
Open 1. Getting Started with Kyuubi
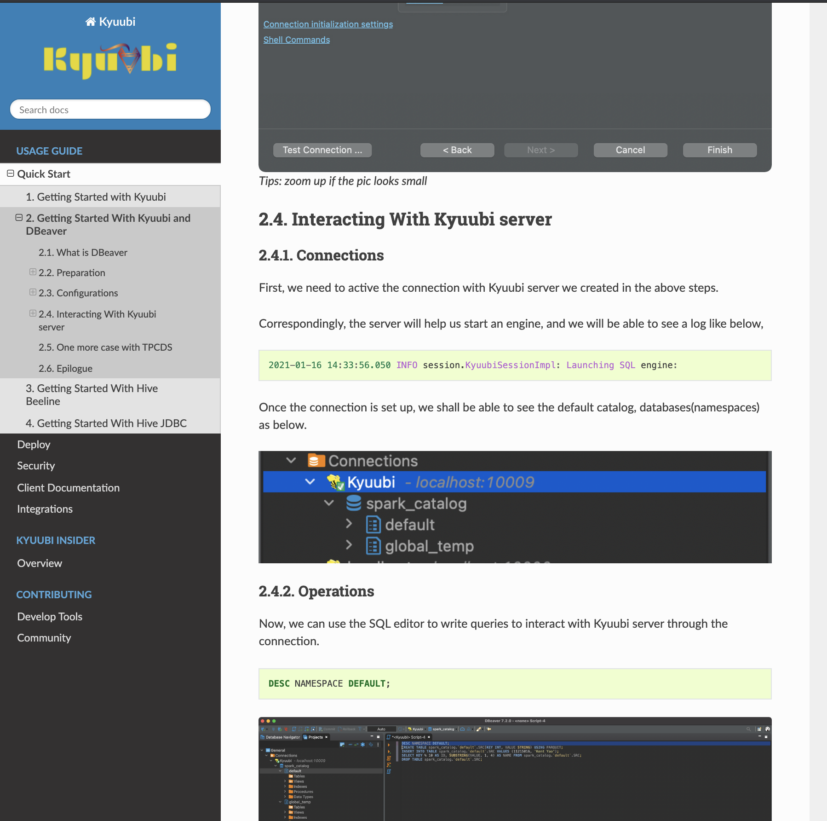click(96, 197)
